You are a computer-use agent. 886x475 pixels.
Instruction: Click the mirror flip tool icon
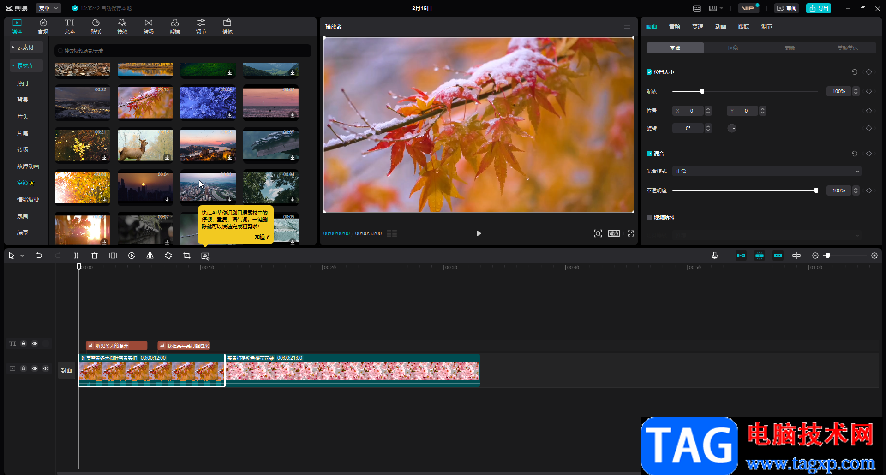150,255
